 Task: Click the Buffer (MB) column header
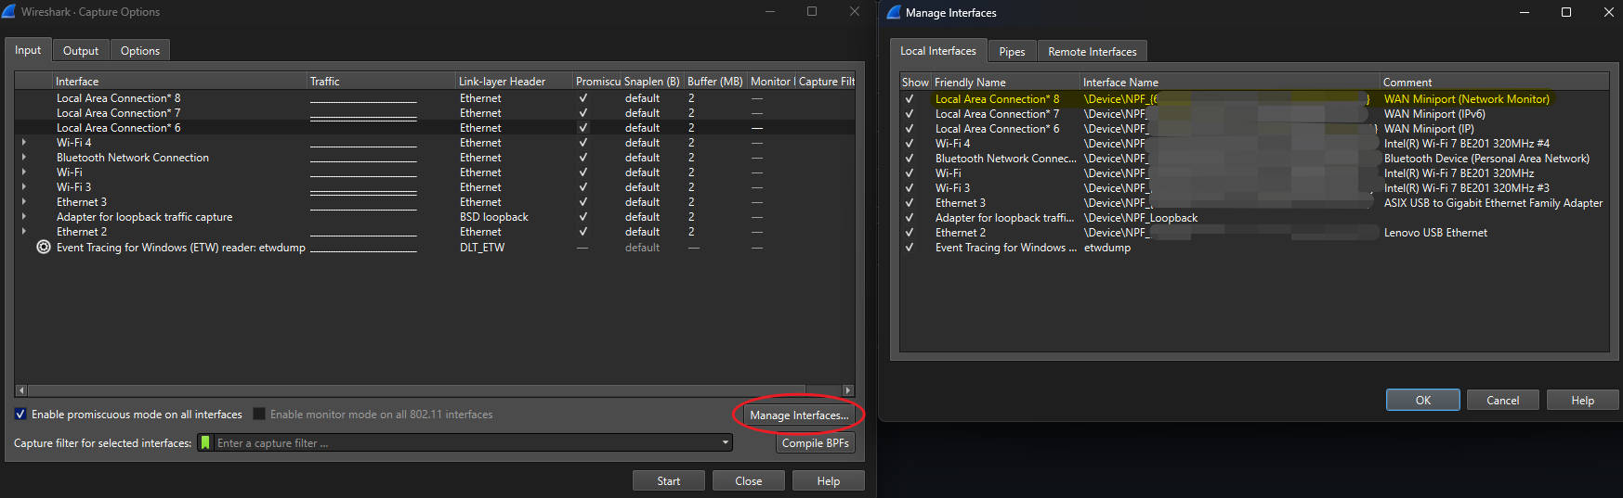point(715,82)
